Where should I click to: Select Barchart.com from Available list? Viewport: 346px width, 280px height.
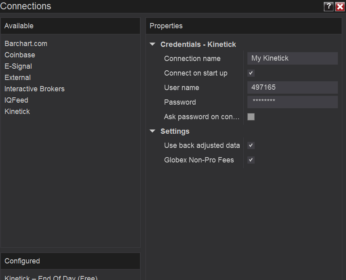(x=26, y=44)
